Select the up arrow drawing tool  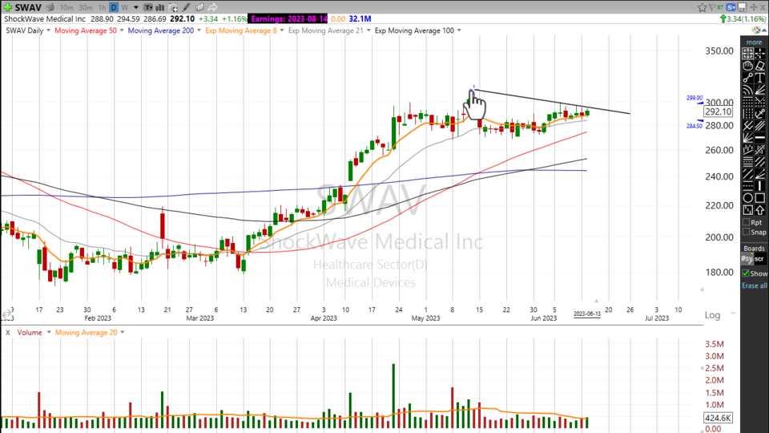click(759, 209)
